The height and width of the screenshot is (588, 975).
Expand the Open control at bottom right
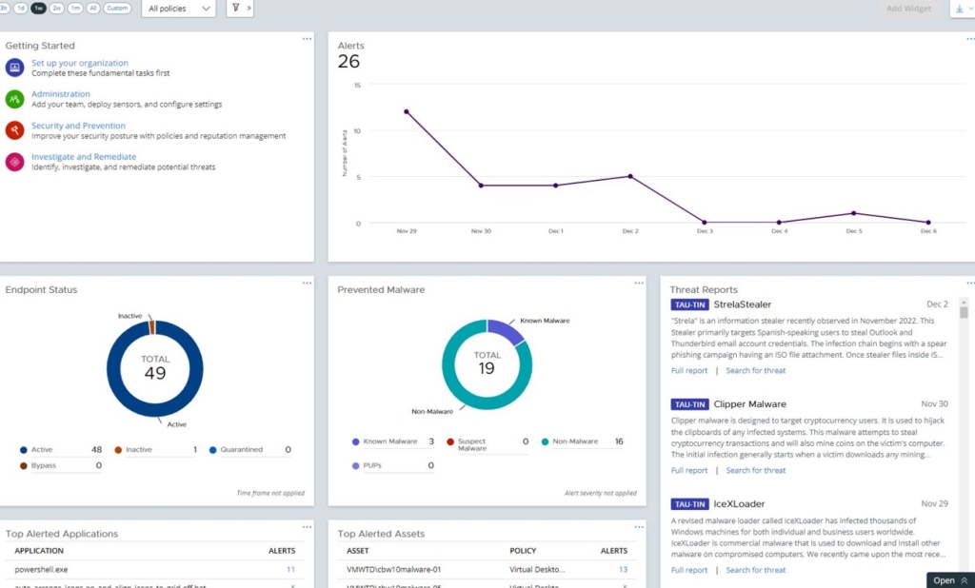click(x=949, y=580)
